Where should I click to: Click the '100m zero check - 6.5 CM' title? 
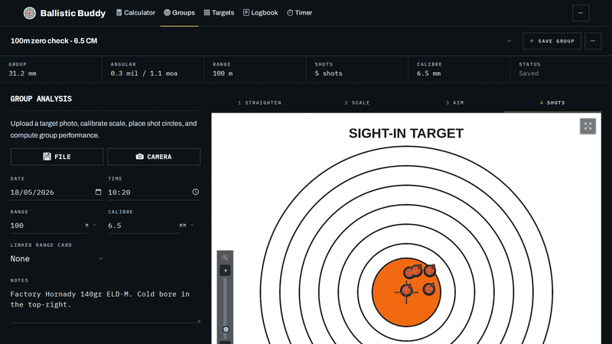(x=54, y=41)
